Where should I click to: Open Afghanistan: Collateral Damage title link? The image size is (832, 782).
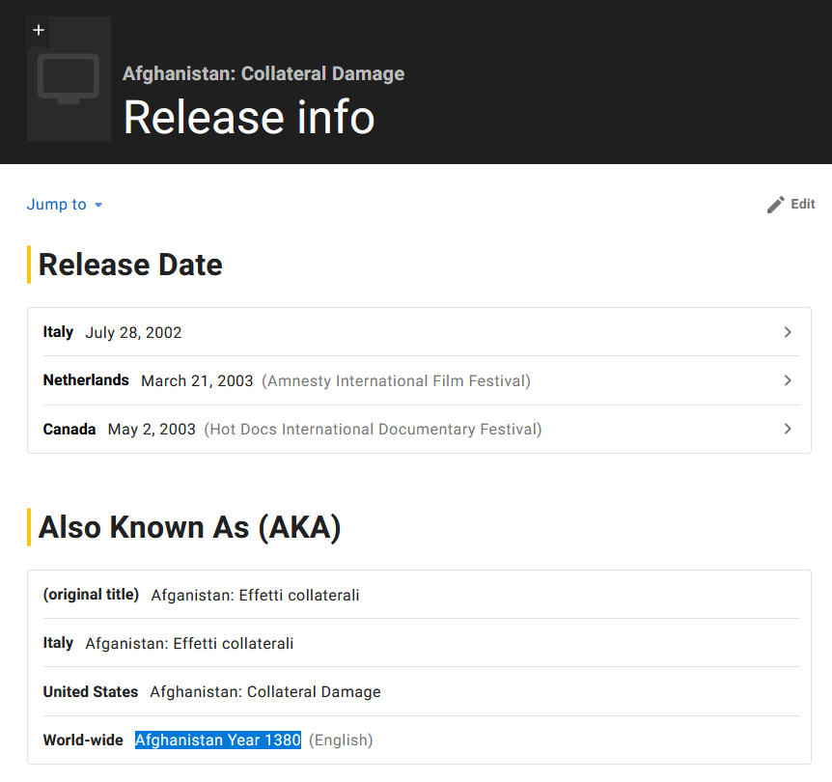click(x=263, y=73)
